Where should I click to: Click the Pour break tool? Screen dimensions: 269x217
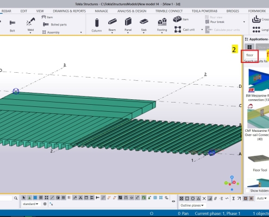[x=215, y=22]
